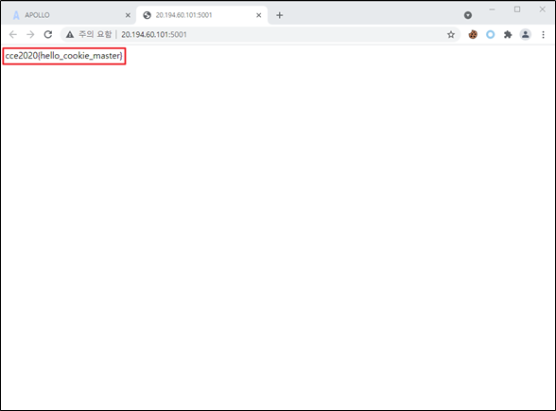Click the cce2020{hello_cookie_master} flag text
The height and width of the screenshot is (411, 556).
point(64,56)
